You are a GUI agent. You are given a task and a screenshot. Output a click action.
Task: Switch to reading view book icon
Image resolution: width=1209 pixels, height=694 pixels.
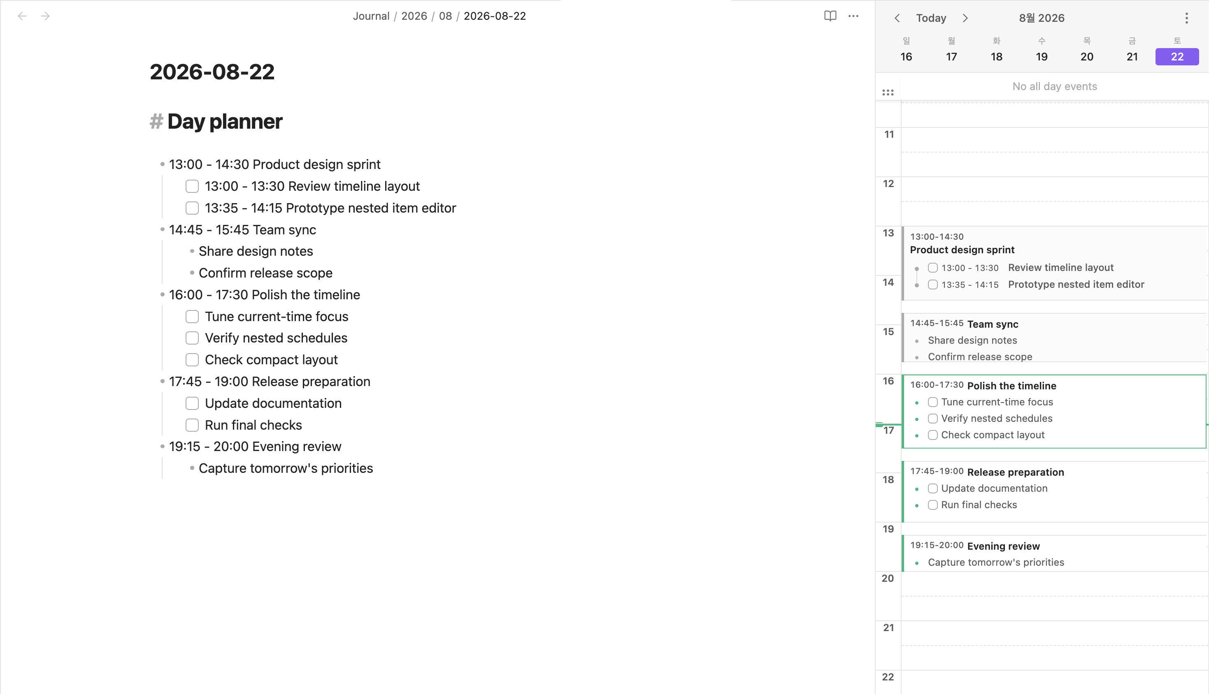tap(830, 16)
